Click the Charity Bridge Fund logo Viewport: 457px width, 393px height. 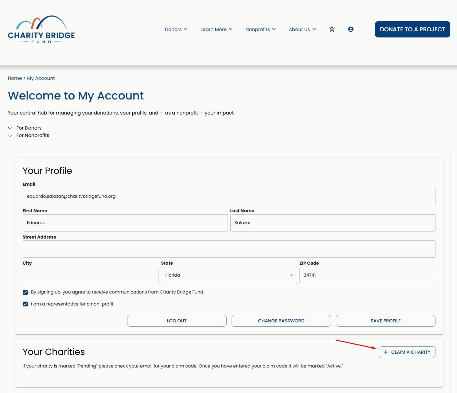41,29
